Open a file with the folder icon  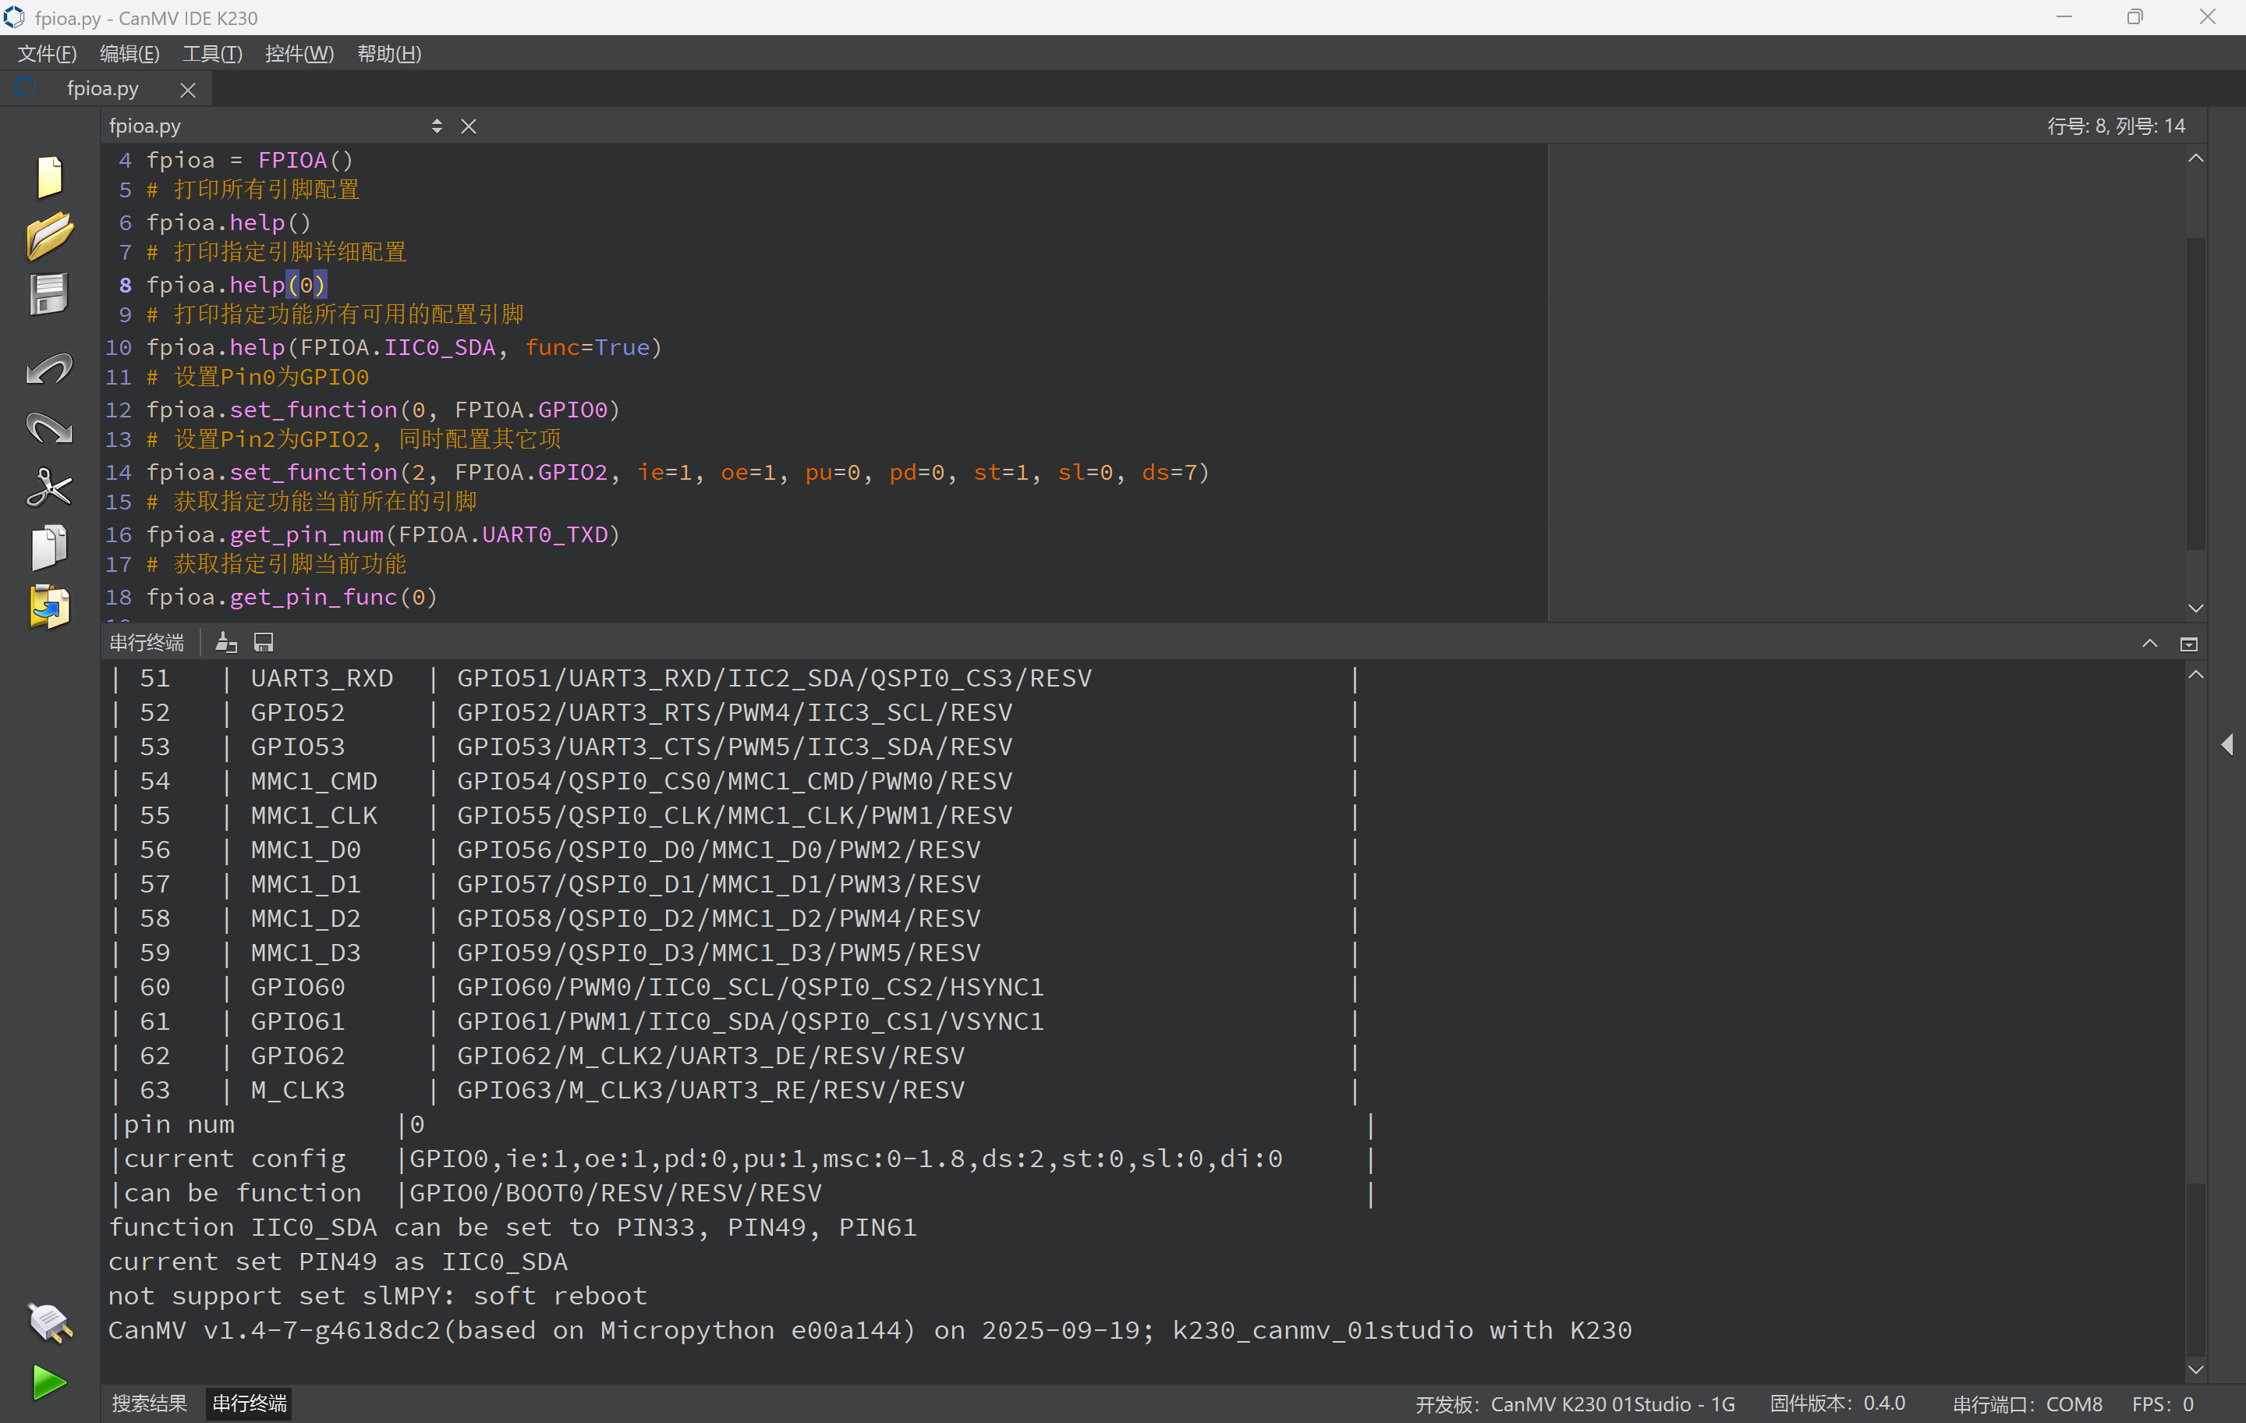[x=48, y=234]
